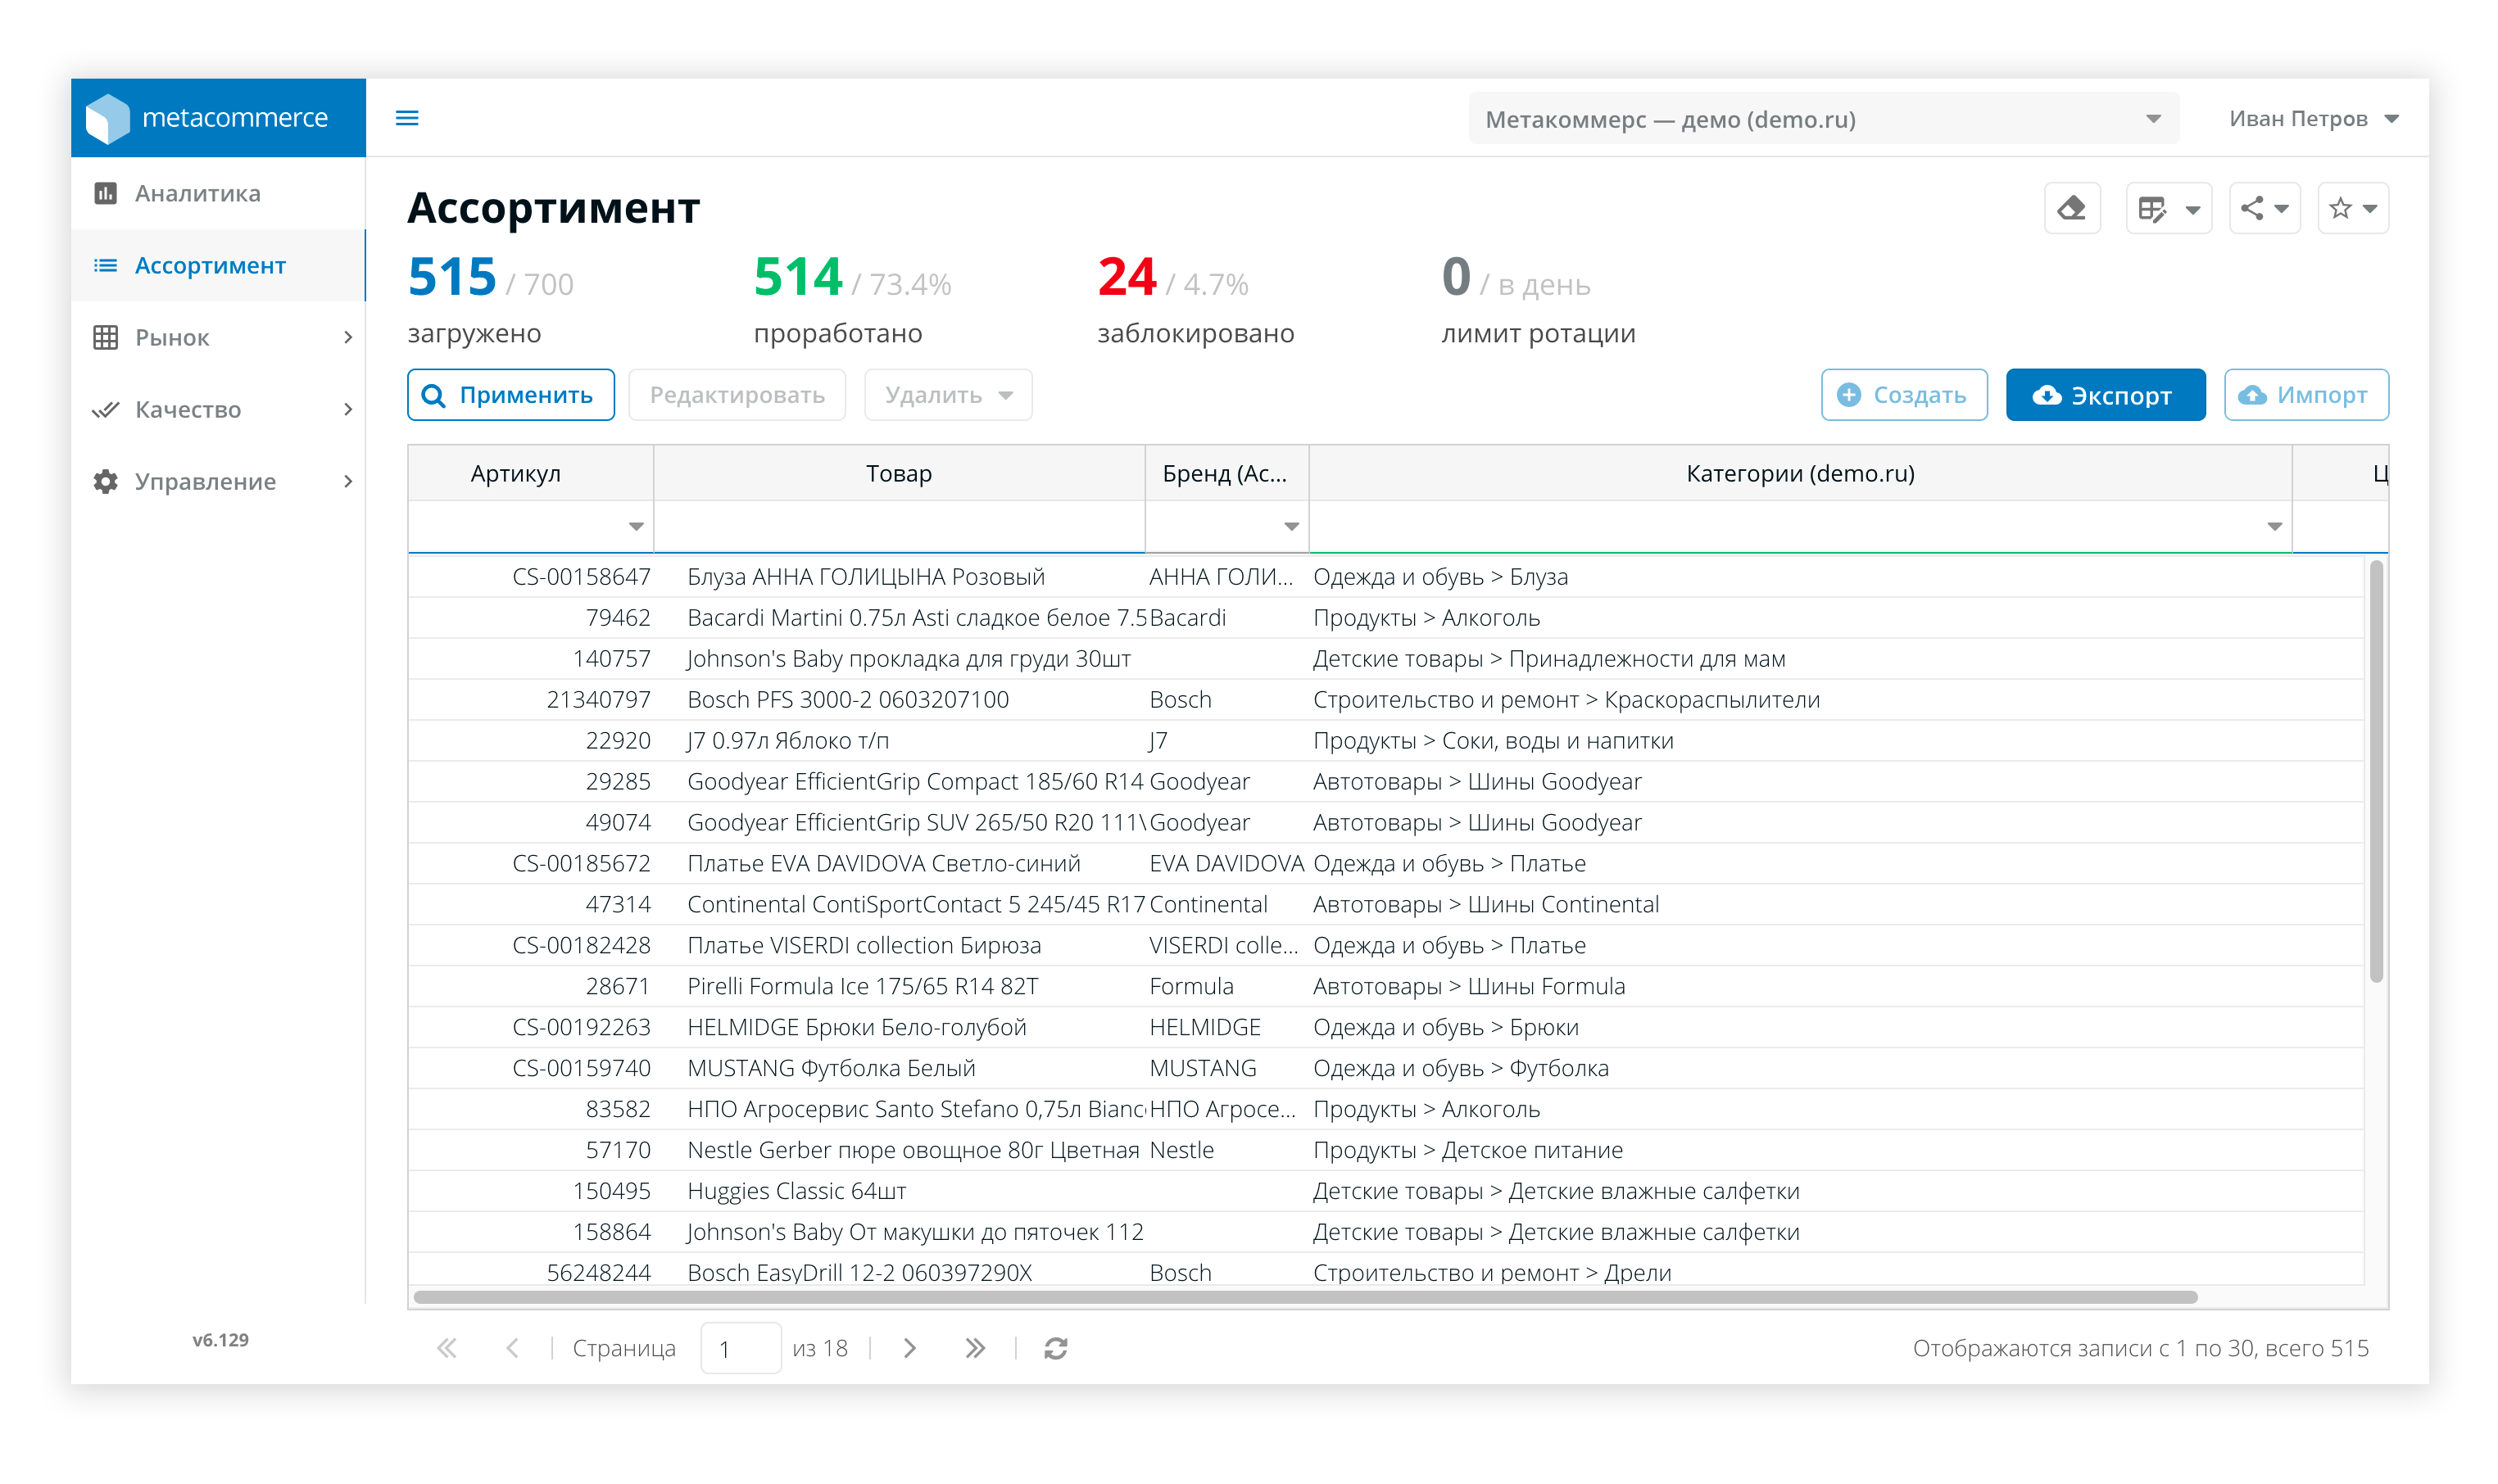Expand Качество submenu chevron
The height and width of the screenshot is (1484, 2498).
pyautogui.click(x=347, y=409)
